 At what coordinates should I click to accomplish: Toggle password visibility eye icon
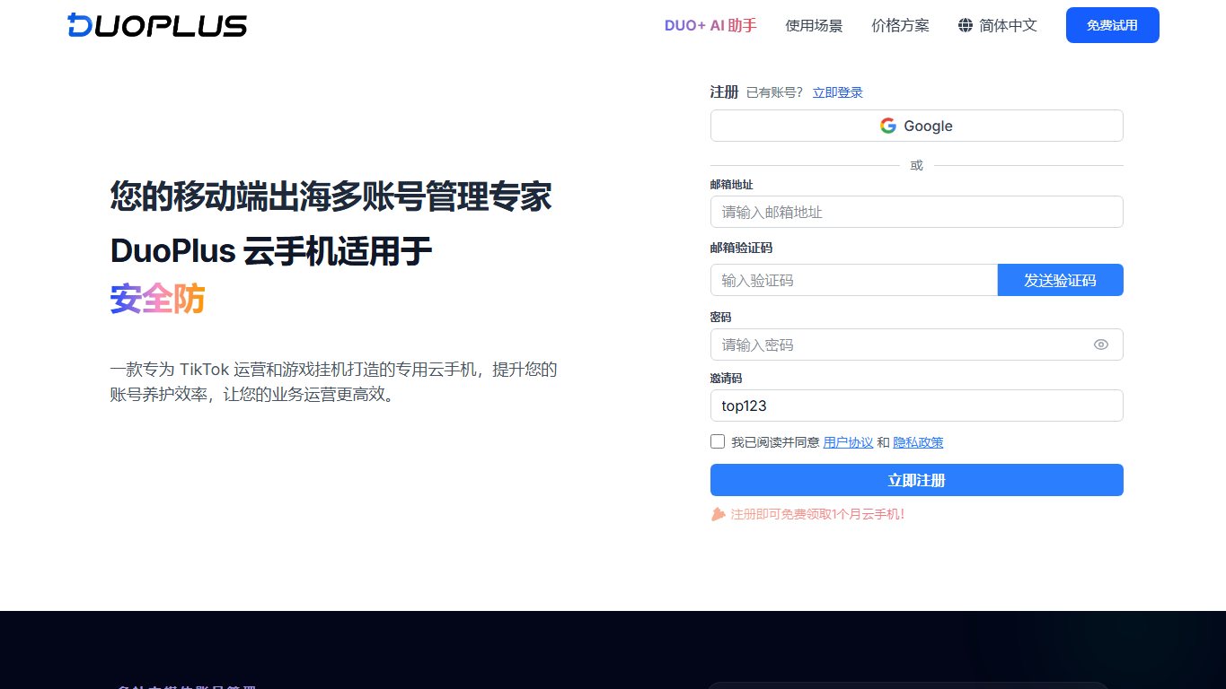[1101, 344]
